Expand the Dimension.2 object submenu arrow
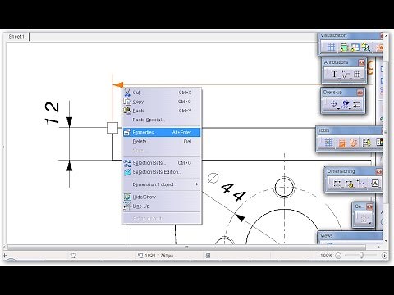The width and height of the screenshot is (394, 295). (x=197, y=184)
